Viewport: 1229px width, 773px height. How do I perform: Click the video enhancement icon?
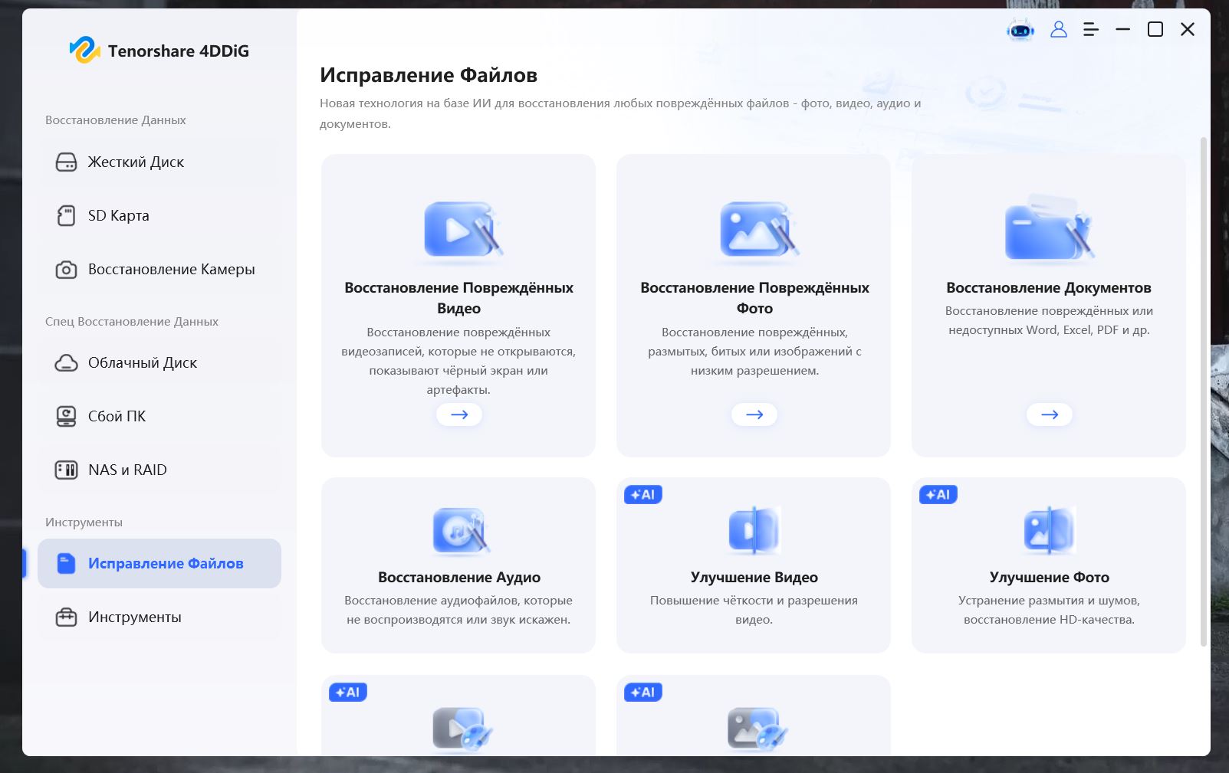(x=754, y=530)
